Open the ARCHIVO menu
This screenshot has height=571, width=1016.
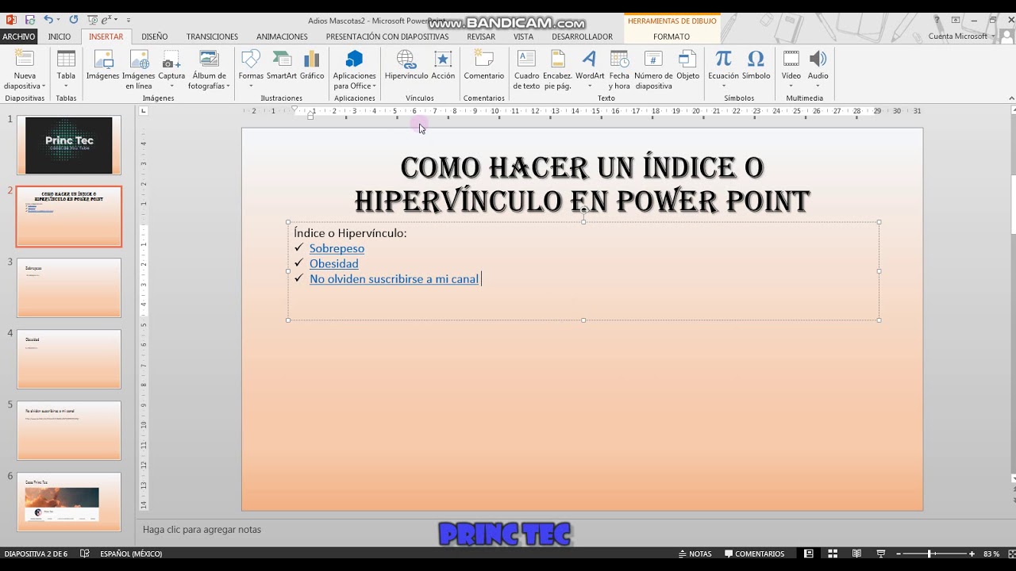point(18,36)
